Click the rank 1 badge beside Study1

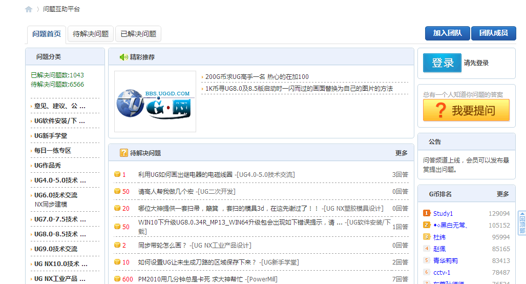(x=427, y=213)
